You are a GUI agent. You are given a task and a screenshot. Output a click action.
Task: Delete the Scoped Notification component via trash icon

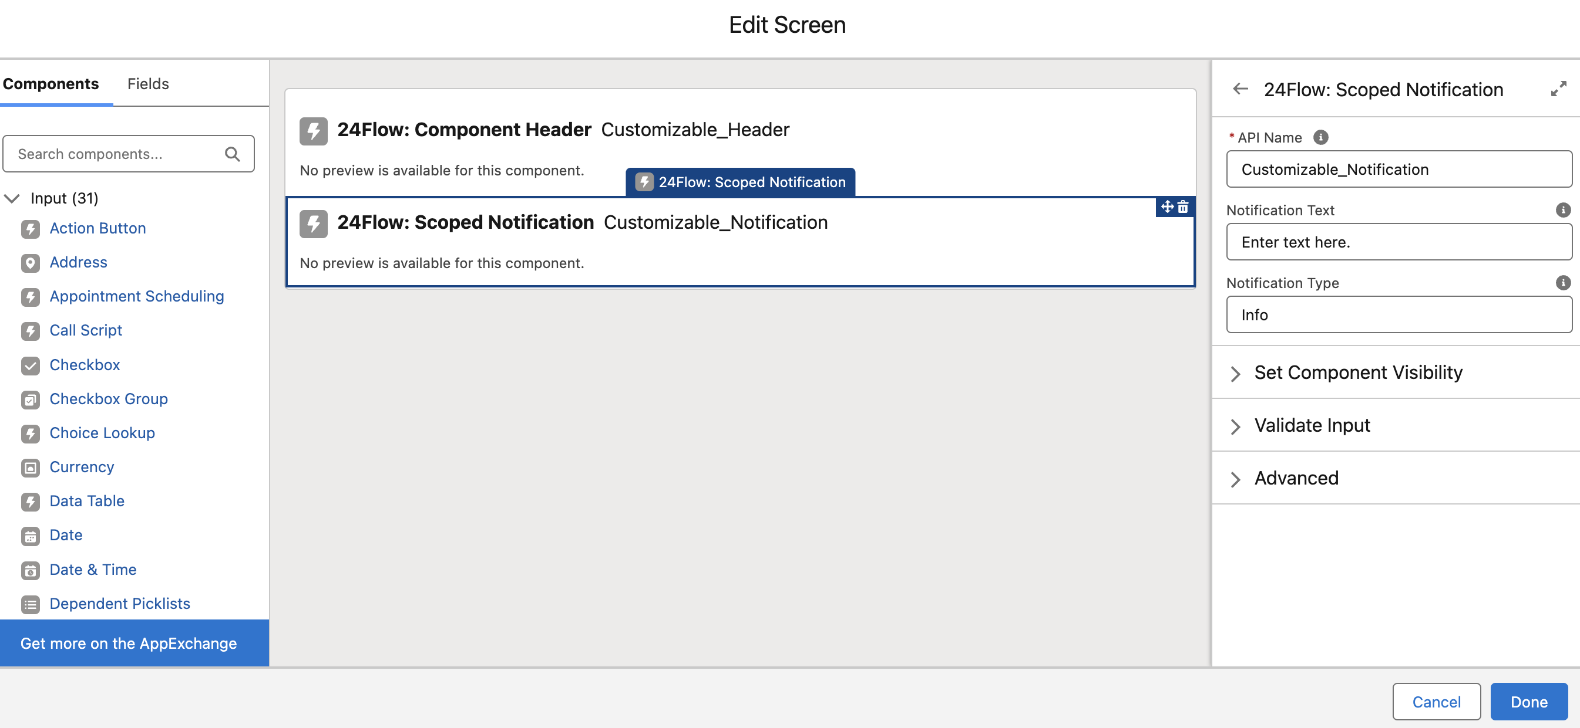point(1183,207)
